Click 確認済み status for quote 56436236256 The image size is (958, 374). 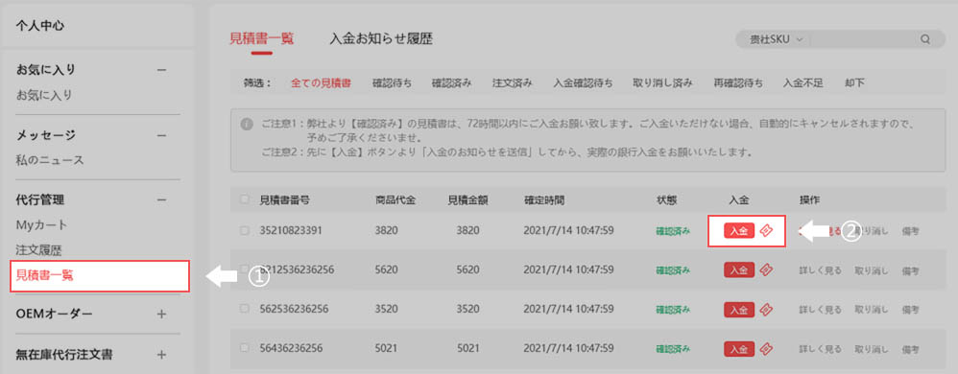(x=673, y=349)
